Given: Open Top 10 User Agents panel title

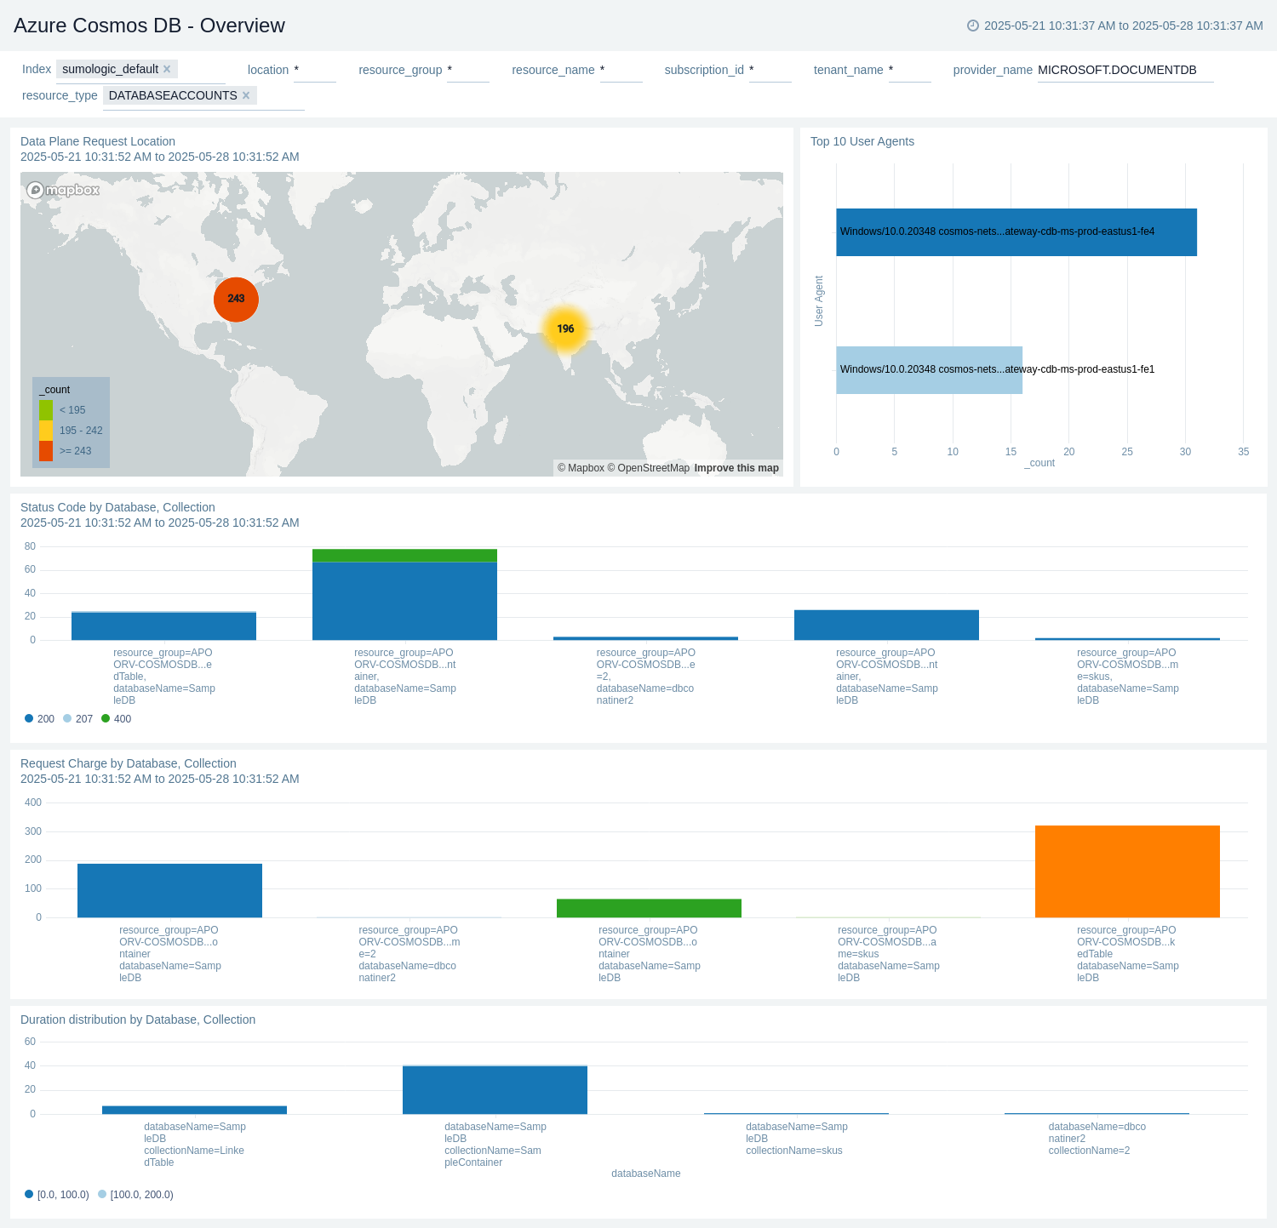Looking at the screenshot, I should 862,141.
